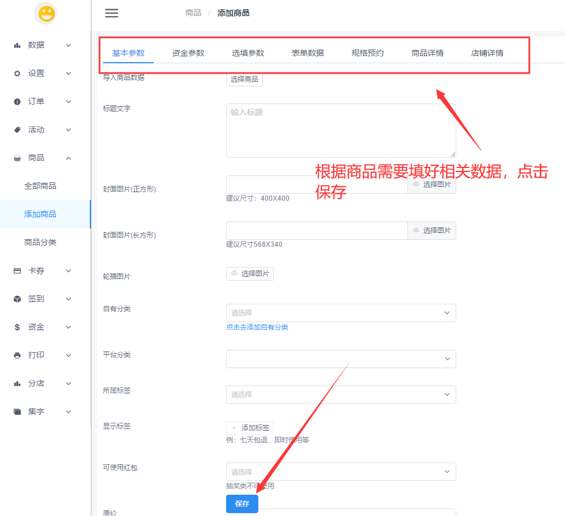Switch to the 表单数据 tab

308,53
